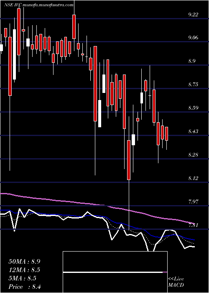
Task: Click the 9.06 price axis label
Action: 193,38
